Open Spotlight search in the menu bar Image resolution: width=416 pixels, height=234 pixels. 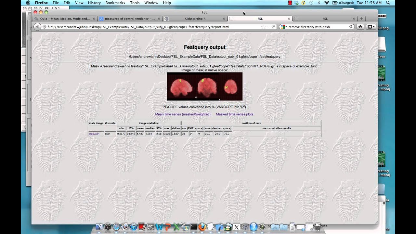pyautogui.click(x=388, y=3)
